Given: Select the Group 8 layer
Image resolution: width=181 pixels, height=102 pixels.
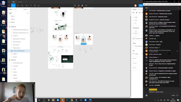Looking at the screenshot, I should [x=15, y=78].
